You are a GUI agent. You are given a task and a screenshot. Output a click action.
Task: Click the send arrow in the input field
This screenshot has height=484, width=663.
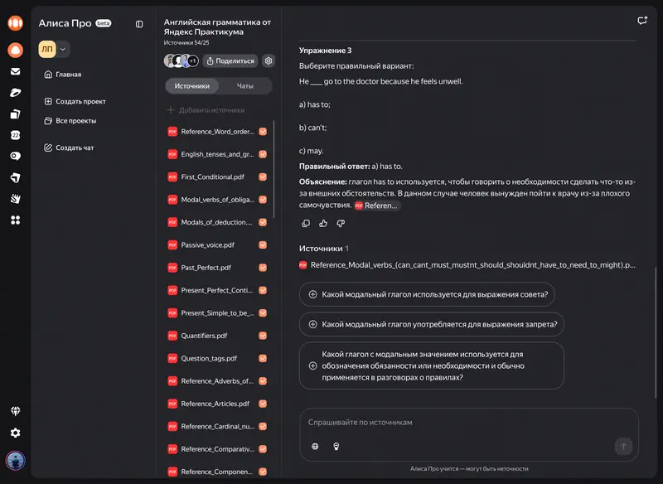click(623, 446)
